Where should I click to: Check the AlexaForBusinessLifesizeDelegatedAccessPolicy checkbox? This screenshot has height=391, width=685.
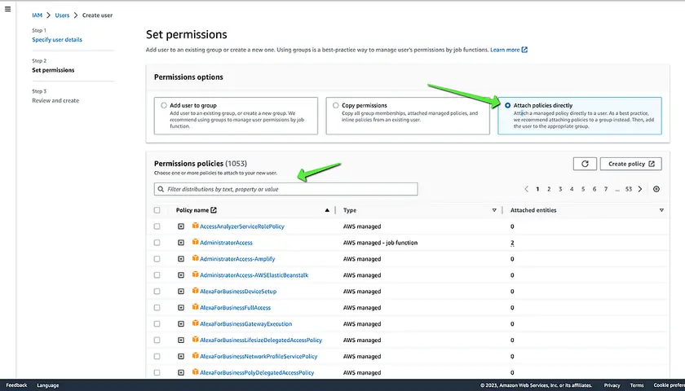click(x=157, y=340)
